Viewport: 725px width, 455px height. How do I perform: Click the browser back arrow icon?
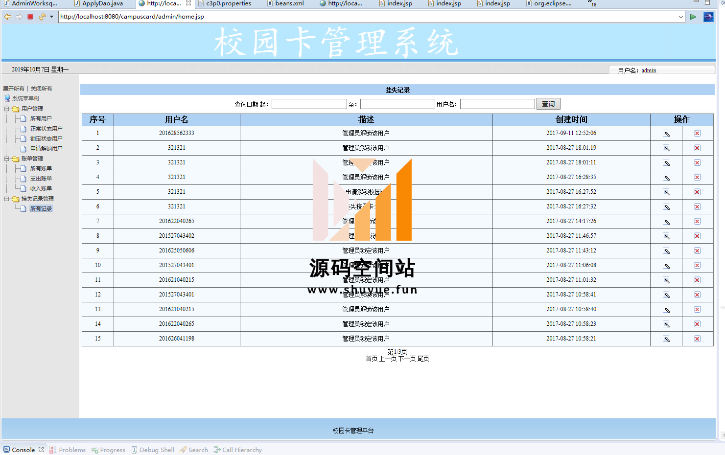8,17
